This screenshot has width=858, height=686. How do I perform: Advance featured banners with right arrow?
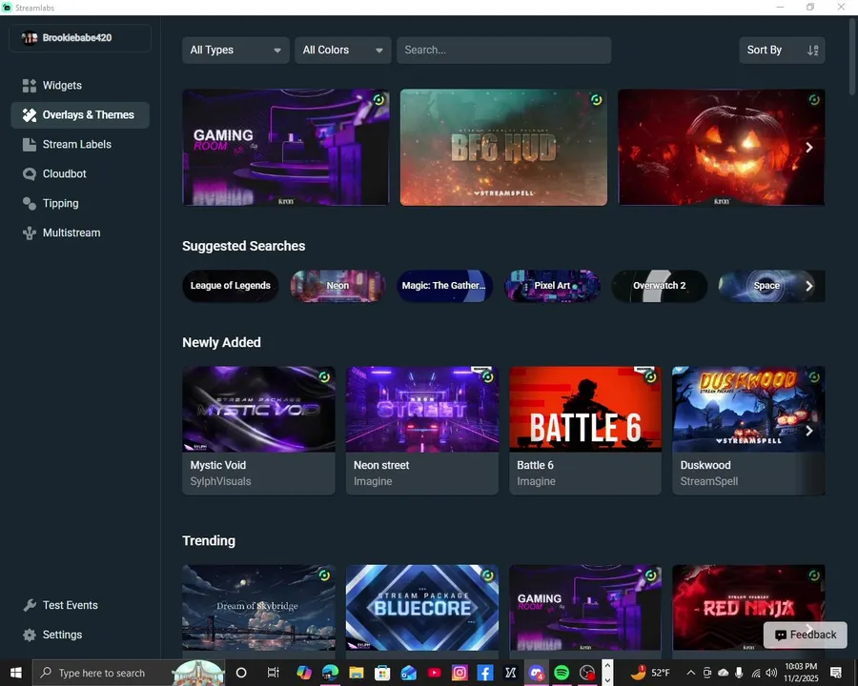point(809,148)
